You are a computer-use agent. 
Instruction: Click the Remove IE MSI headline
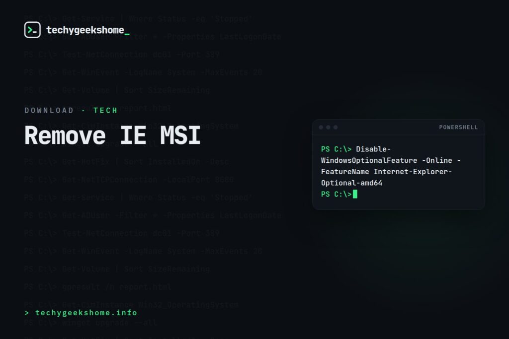(112, 135)
